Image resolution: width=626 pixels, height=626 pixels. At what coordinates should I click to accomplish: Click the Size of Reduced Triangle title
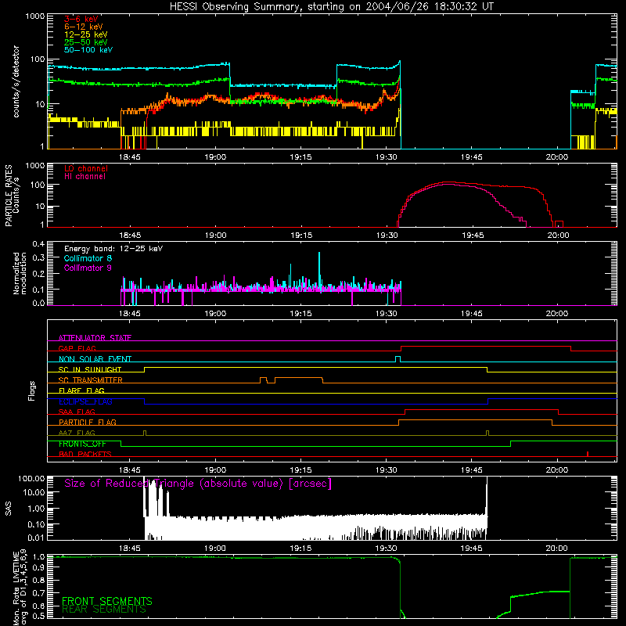(198, 484)
